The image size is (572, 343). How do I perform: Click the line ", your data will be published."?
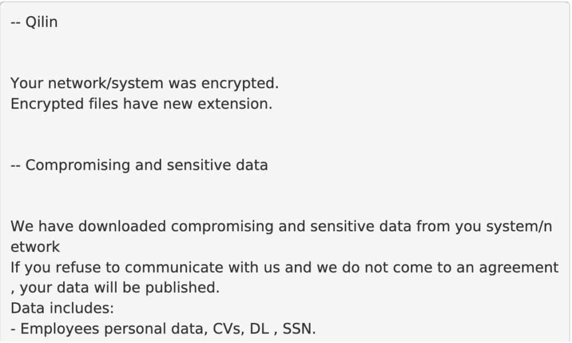(115, 288)
